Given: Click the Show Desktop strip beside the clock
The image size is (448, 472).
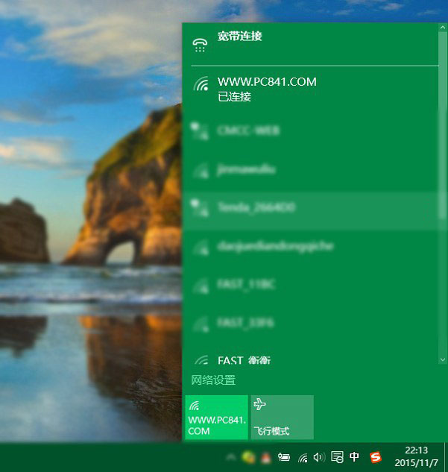Looking at the screenshot, I should tap(446, 457).
